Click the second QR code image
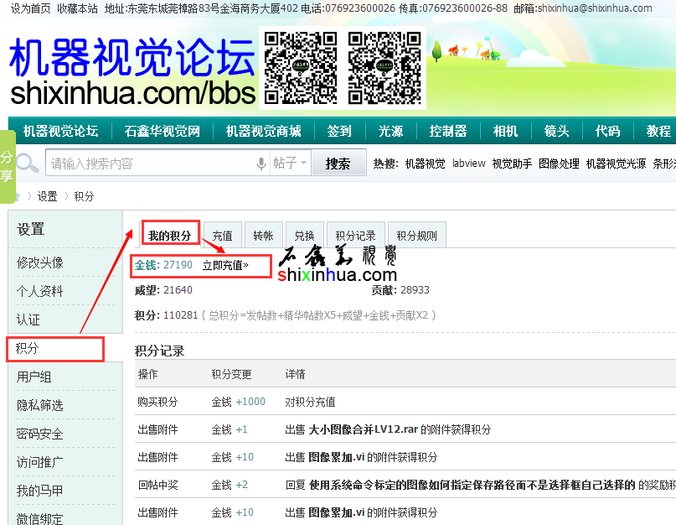The image size is (676, 525). pyautogui.click(x=384, y=67)
